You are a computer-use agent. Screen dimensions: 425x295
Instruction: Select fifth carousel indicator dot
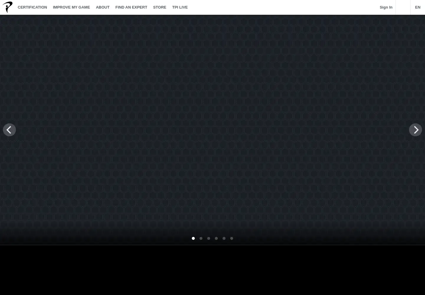pyautogui.click(x=224, y=238)
